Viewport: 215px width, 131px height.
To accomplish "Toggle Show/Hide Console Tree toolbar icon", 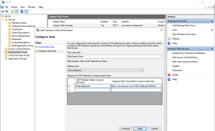I will coord(17,12).
